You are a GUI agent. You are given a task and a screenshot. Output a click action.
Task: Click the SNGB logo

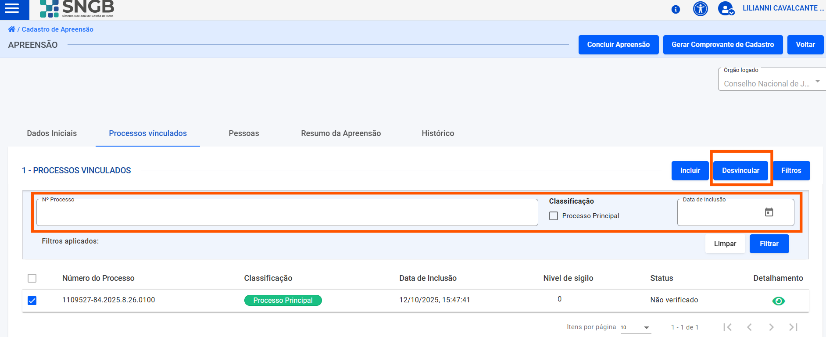point(77,8)
